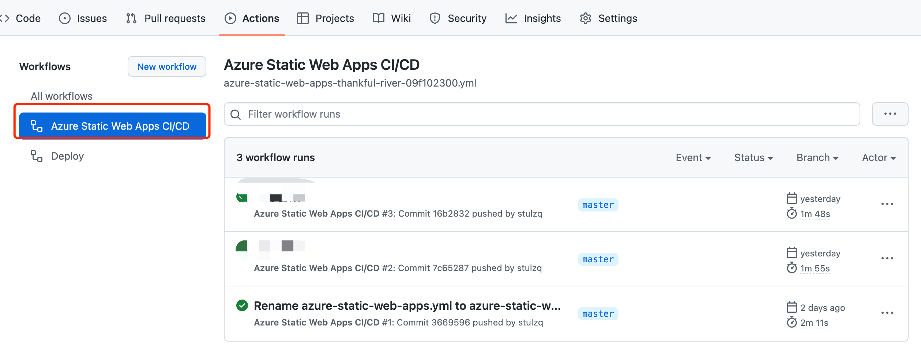921x358 pixels.
Task: Expand the Event filter dropdown
Action: coord(693,157)
